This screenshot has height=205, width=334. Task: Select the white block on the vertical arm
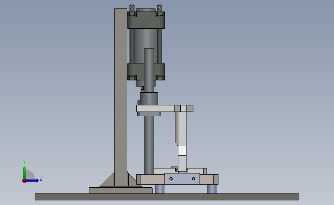[182, 151]
